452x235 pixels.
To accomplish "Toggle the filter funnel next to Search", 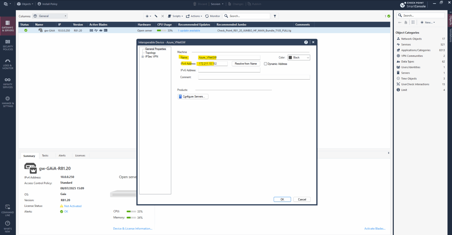I will coord(275,16).
